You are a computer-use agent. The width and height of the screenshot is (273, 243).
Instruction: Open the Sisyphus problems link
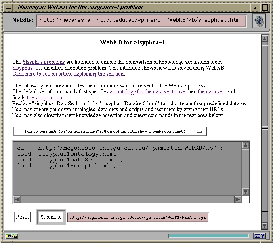(x=44, y=62)
